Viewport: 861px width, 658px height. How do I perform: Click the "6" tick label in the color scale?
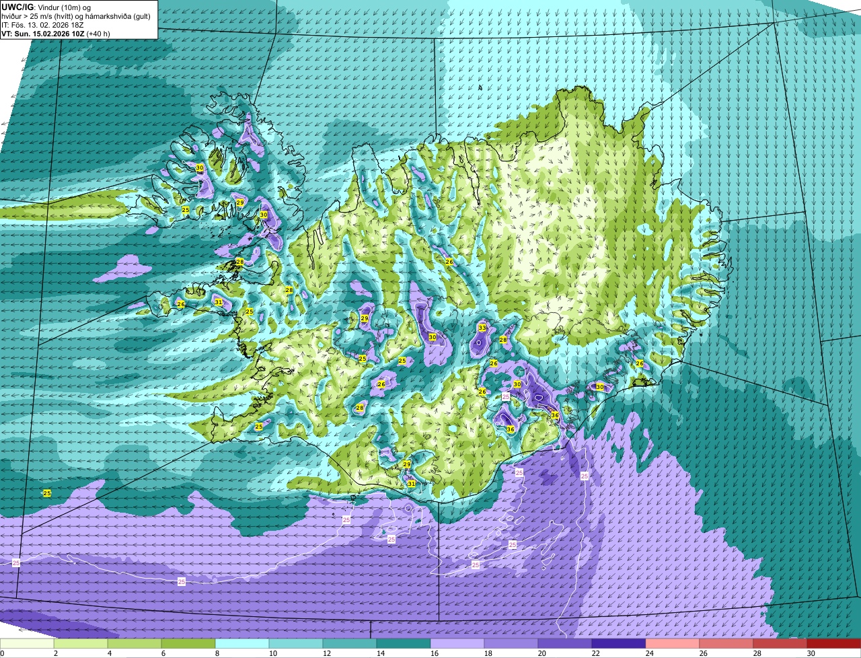[x=163, y=653]
